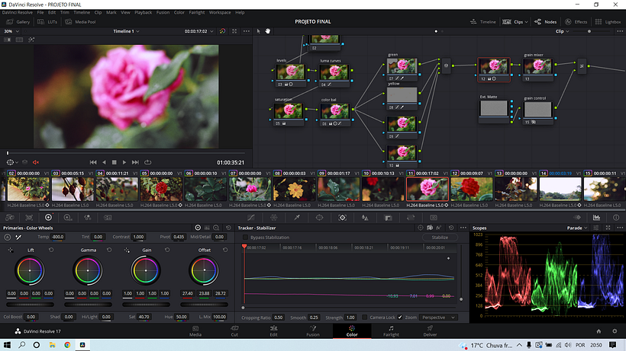Open the Perspective dropdown in stabilizer
Viewport: 626px width, 351px height.
click(438, 317)
